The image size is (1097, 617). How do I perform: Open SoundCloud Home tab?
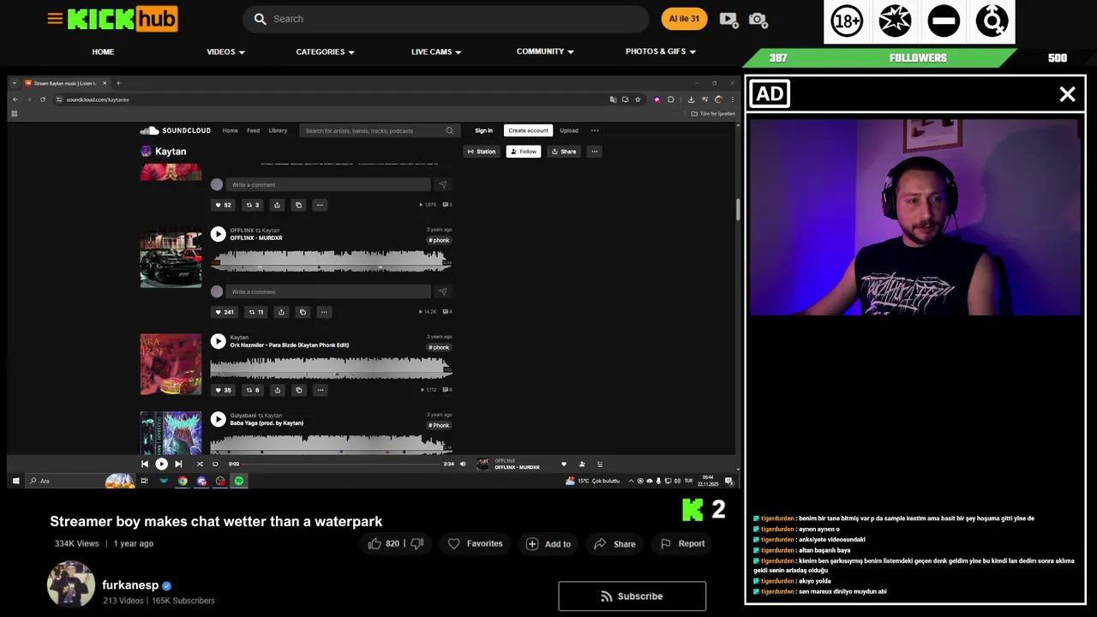(x=230, y=130)
